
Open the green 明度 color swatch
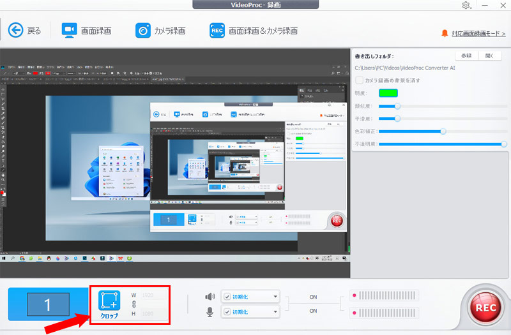388,93
